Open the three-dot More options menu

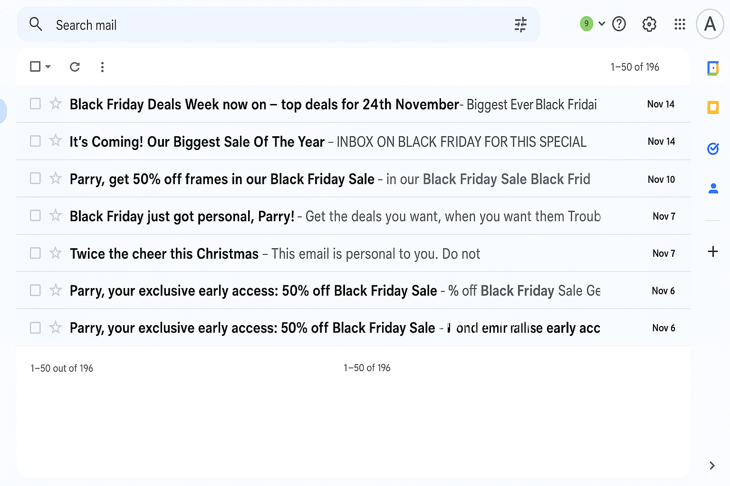point(102,66)
